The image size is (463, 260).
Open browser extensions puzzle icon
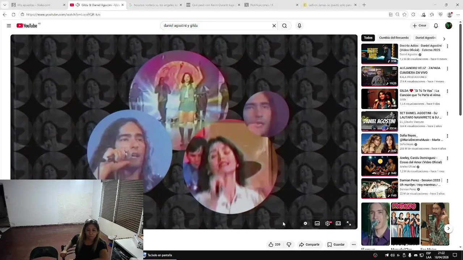(x=413, y=14)
